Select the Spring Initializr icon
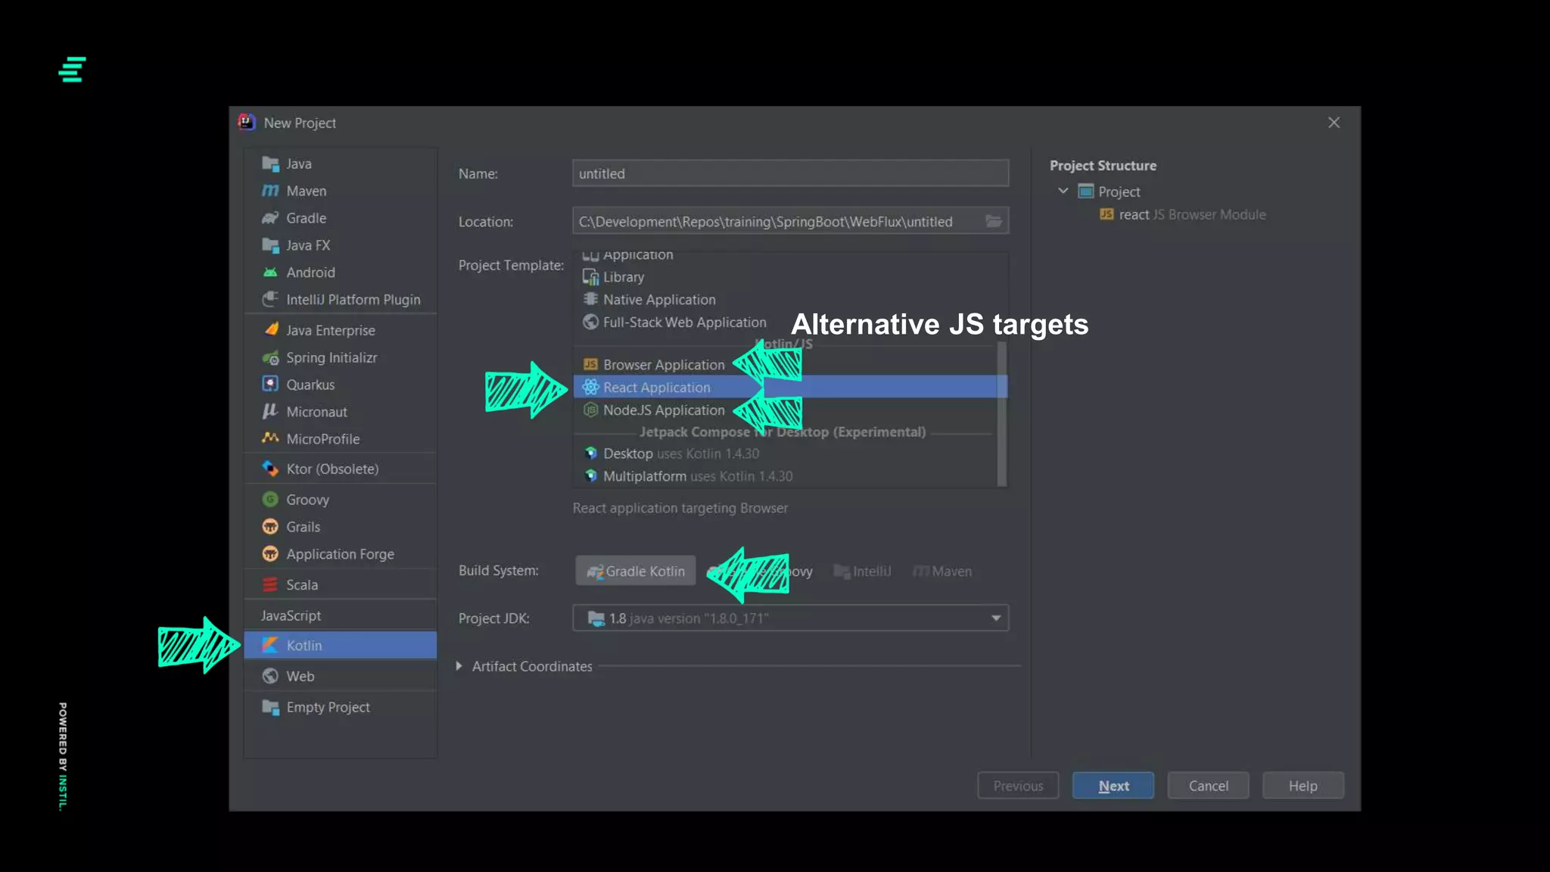Viewport: 1550px width, 872px height. click(x=270, y=357)
